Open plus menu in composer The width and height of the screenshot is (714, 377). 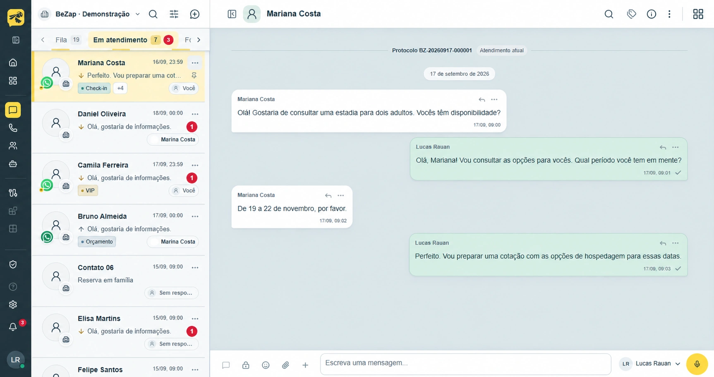click(305, 365)
